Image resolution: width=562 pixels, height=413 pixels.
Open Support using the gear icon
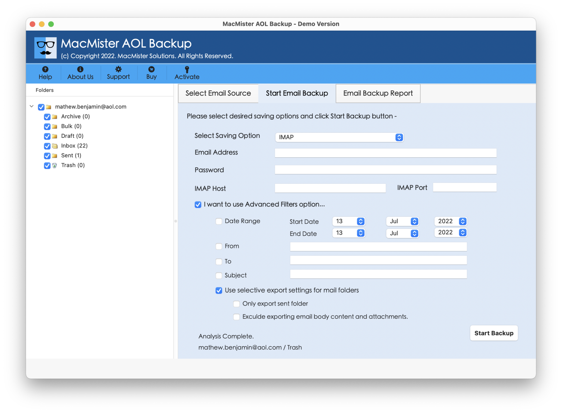point(118,69)
